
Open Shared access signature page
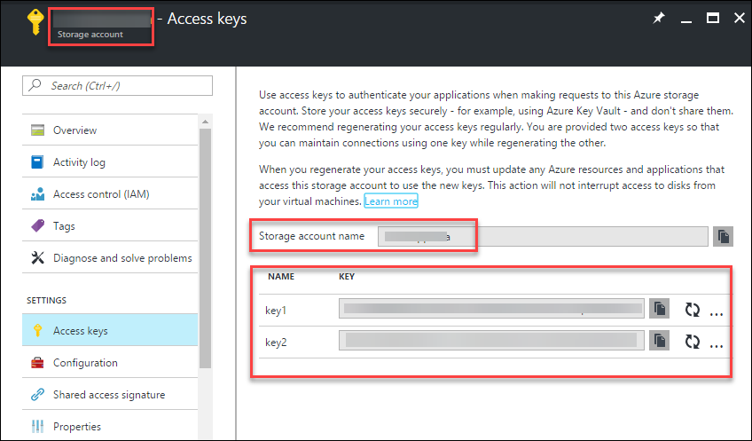[110, 395]
